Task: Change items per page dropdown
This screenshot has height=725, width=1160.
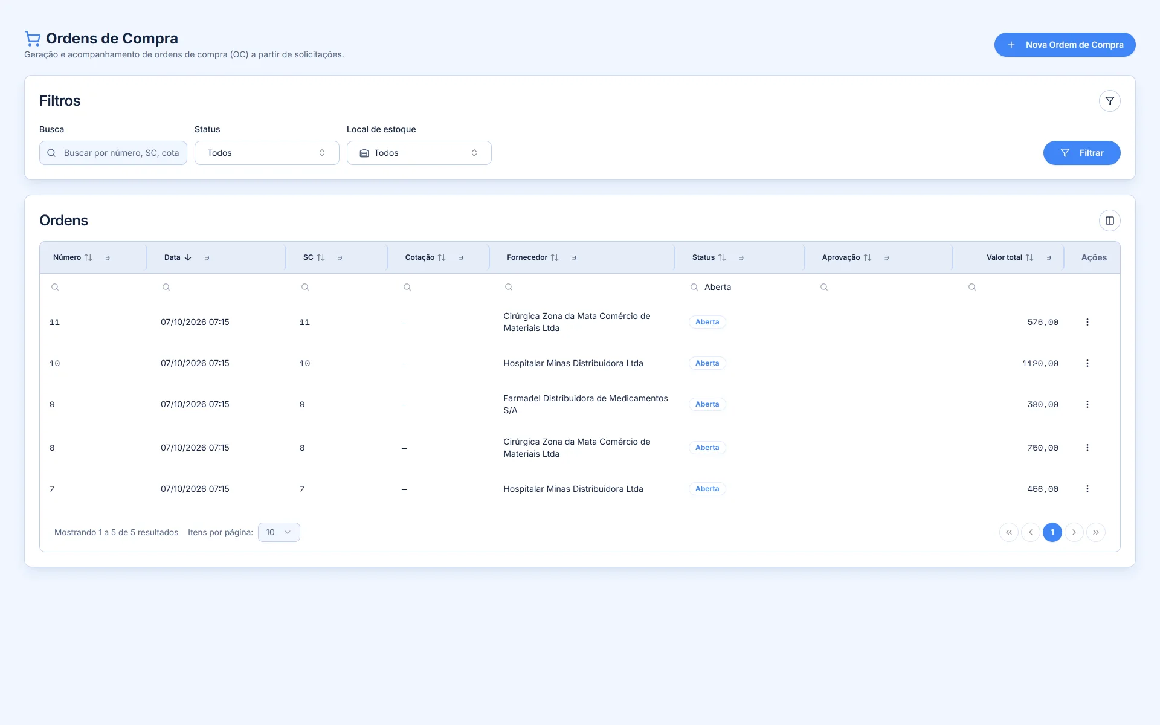Action: click(279, 532)
